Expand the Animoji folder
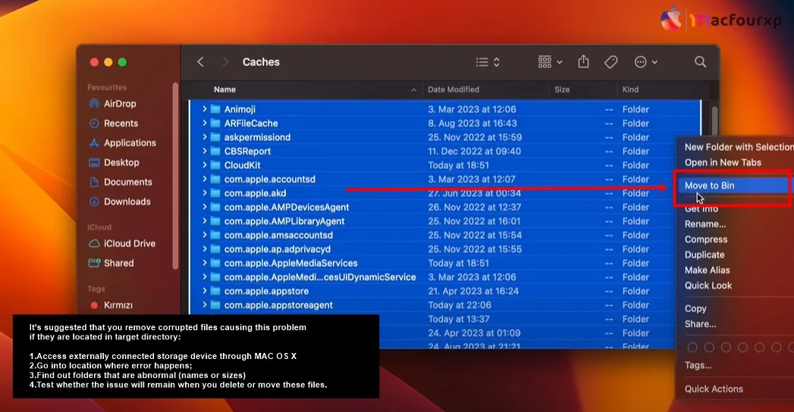The image size is (794, 412). tap(204, 109)
